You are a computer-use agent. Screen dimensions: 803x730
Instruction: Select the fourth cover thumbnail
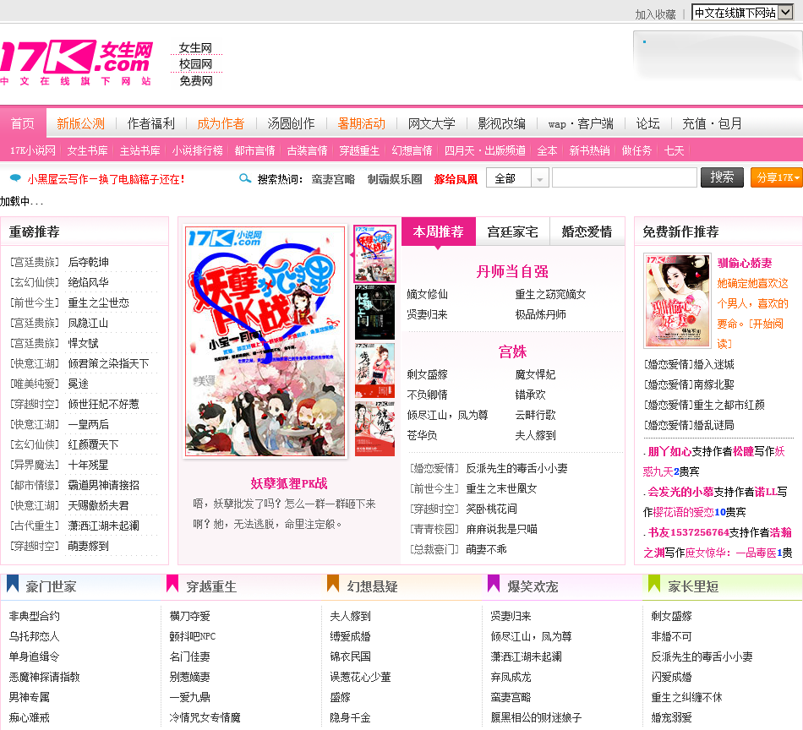pos(374,429)
